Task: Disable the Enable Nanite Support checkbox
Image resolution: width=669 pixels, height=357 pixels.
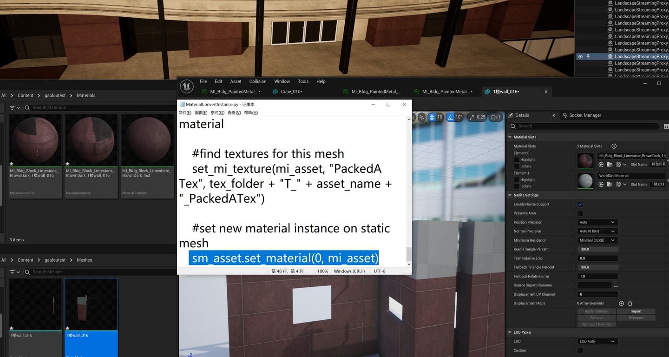Action: click(x=580, y=204)
